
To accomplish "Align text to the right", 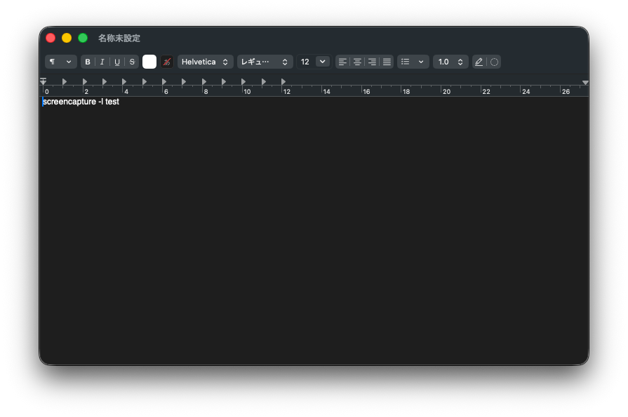I will click(x=372, y=62).
